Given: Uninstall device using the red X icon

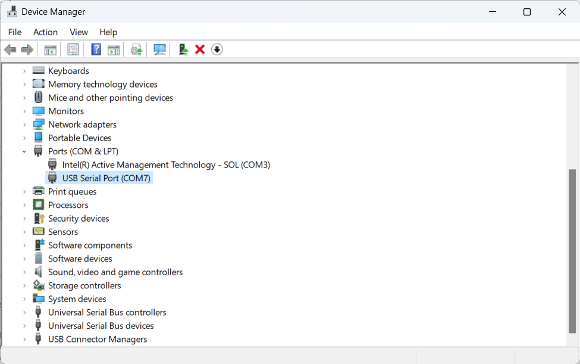Looking at the screenshot, I should tap(199, 49).
